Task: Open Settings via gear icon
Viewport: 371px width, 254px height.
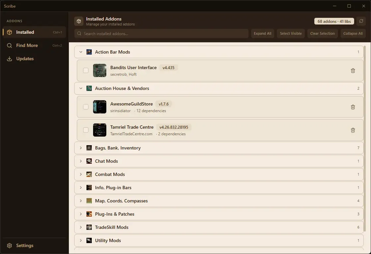Action: (10, 245)
